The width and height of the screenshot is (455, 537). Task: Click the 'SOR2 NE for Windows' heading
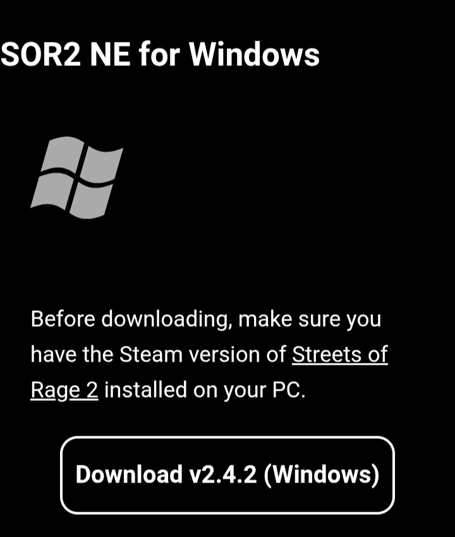160,54
